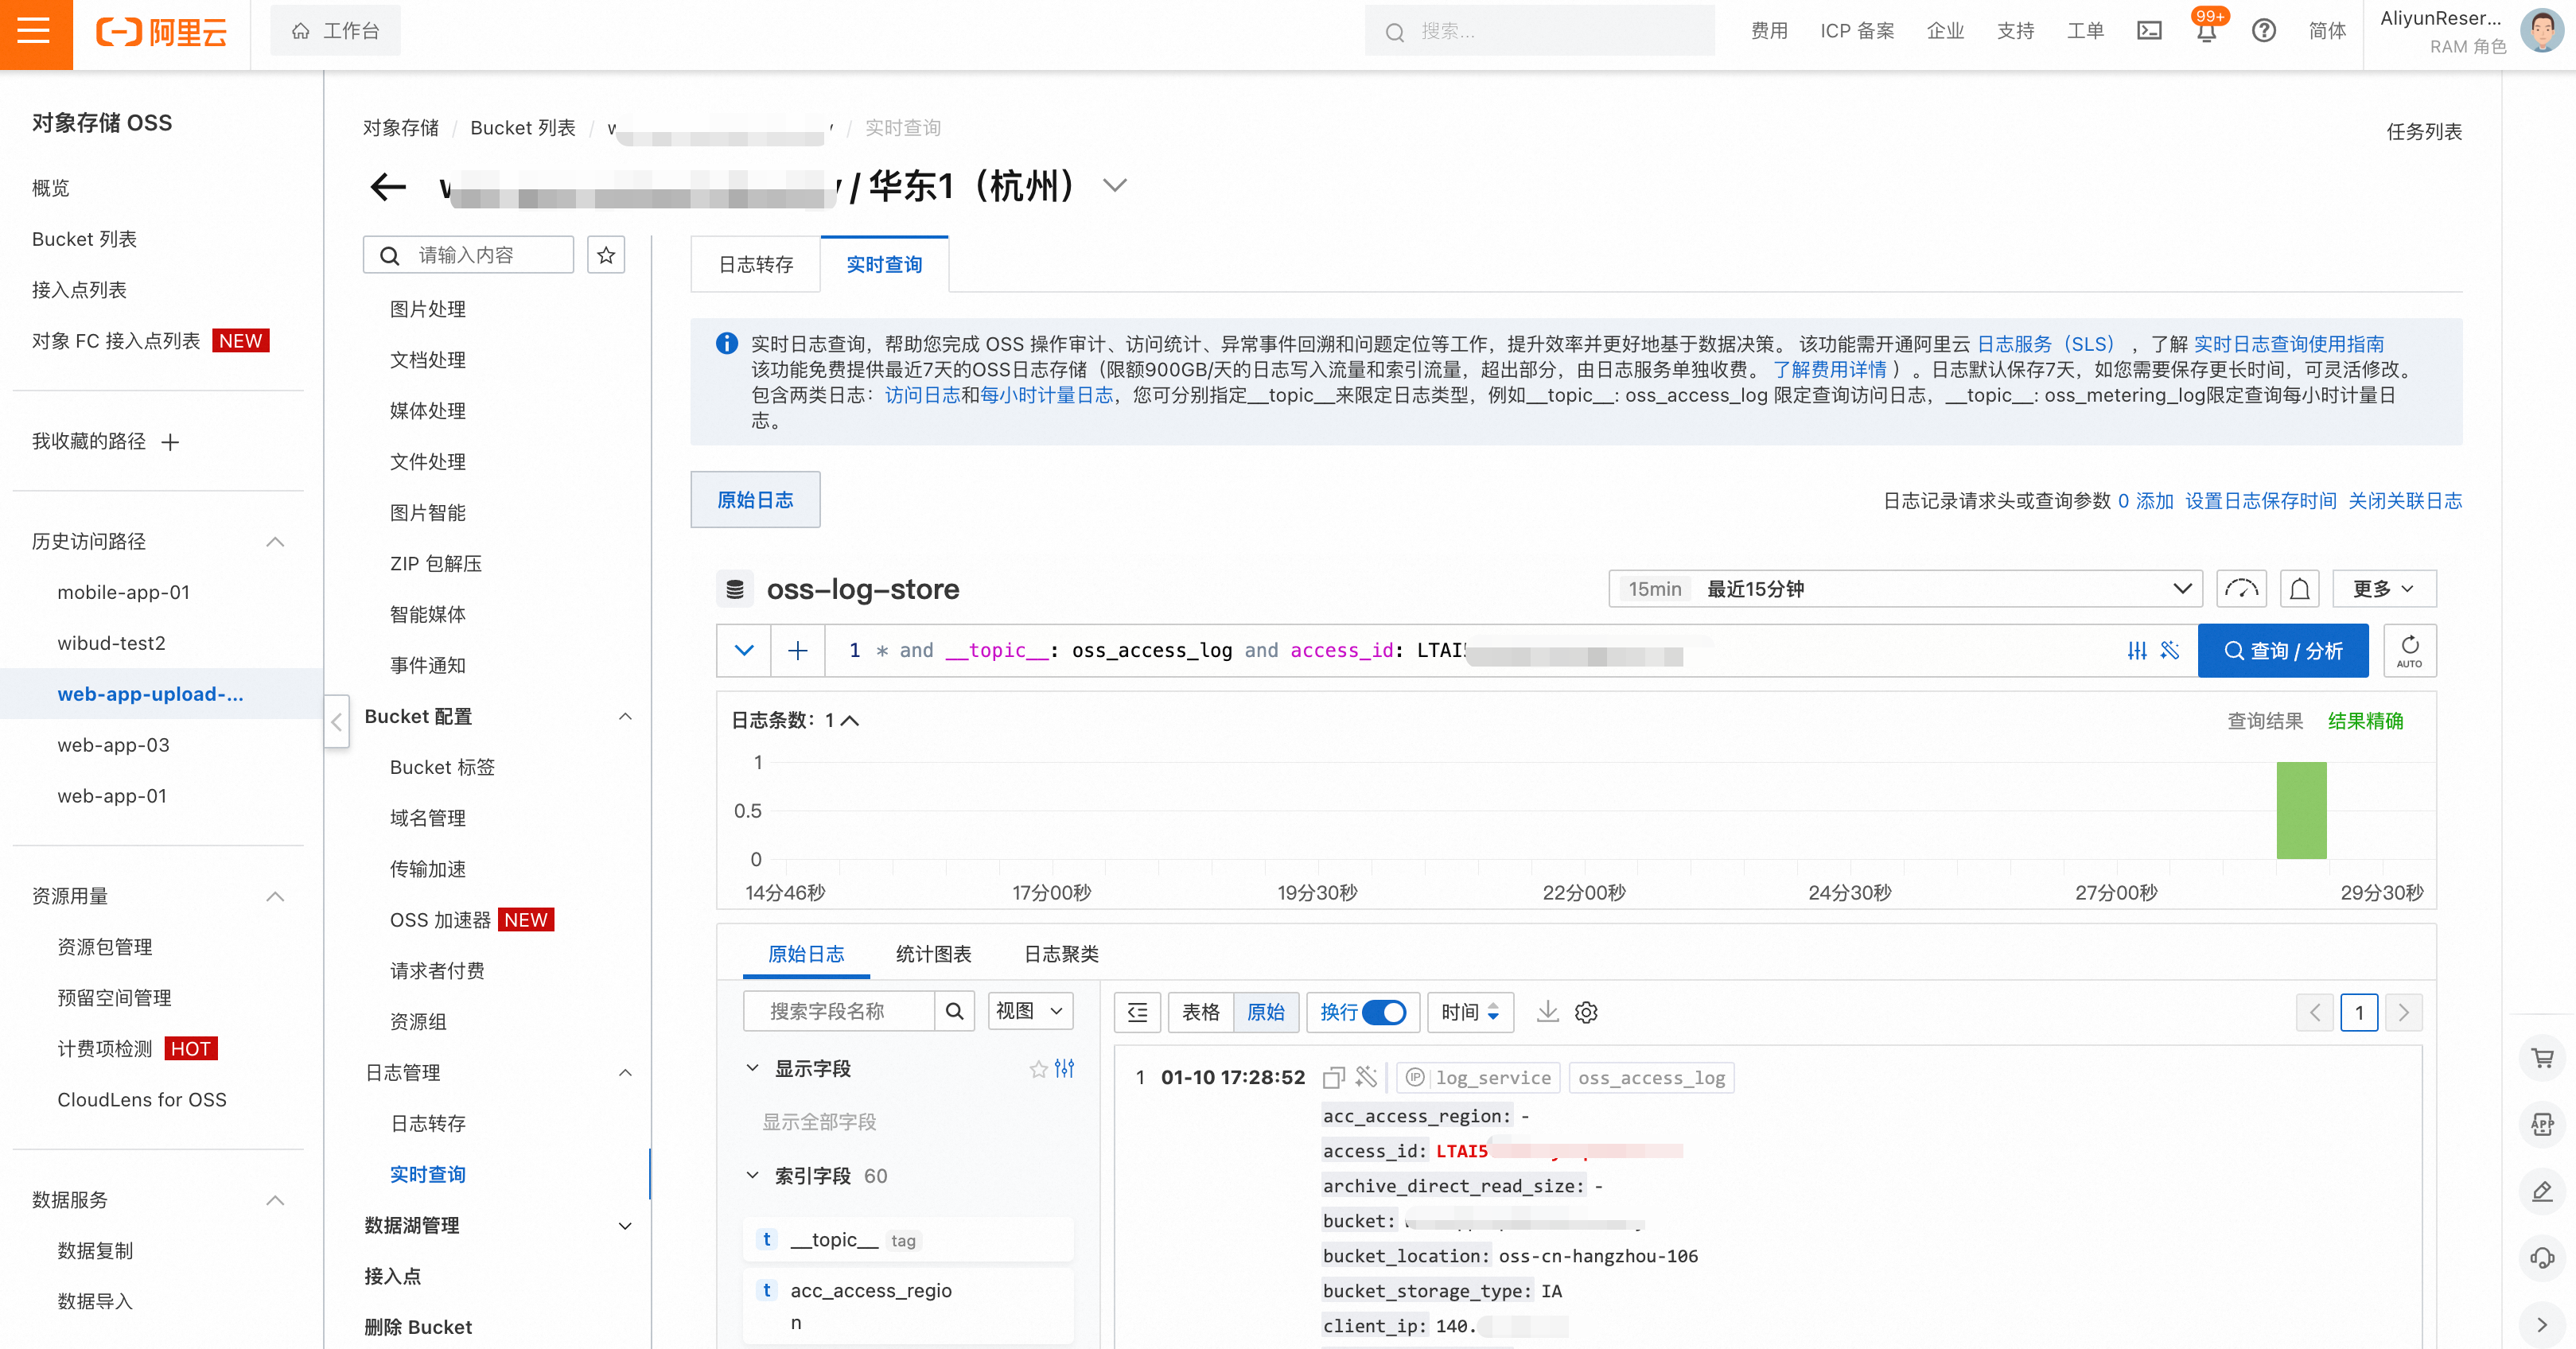Collapse the 日志管理 section
This screenshot has height=1349, width=2576.
tap(625, 1073)
